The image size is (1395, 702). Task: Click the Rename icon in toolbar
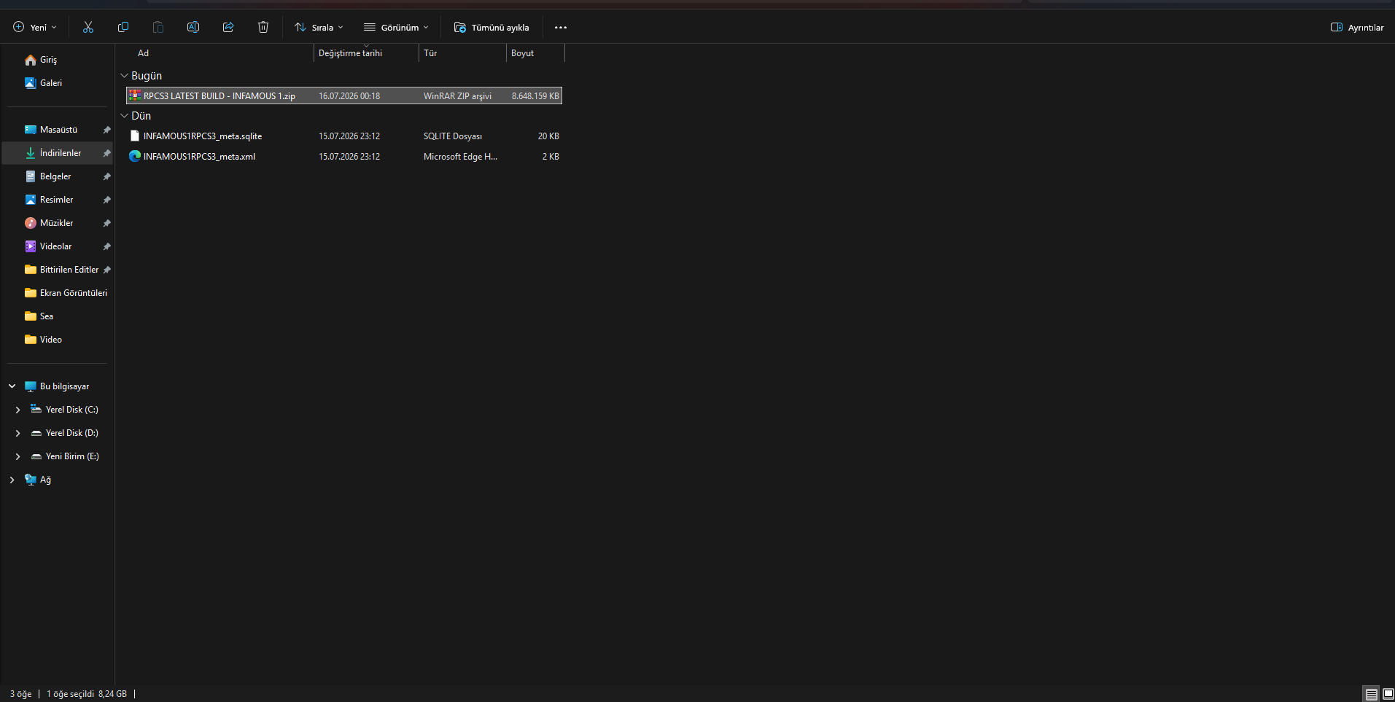[193, 27]
